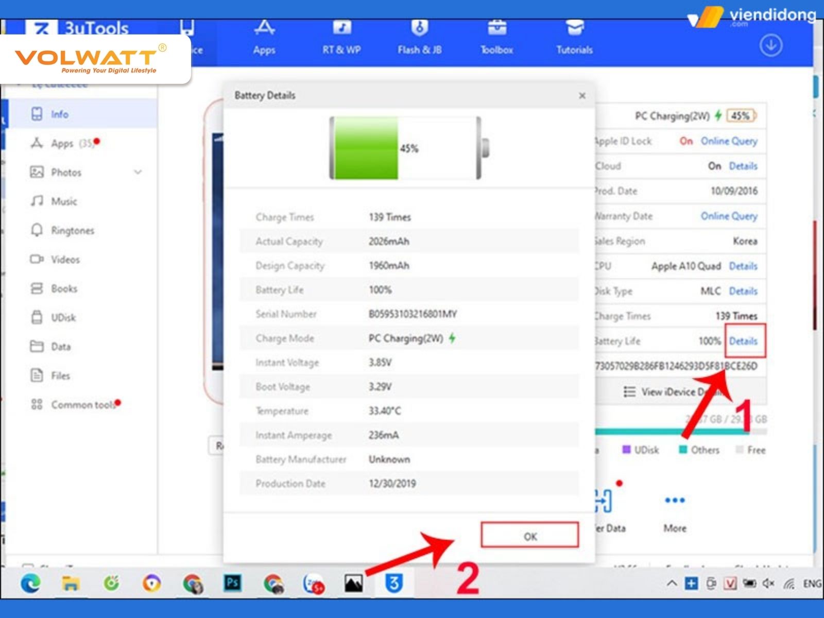The height and width of the screenshot is (618, 824).
Task: Click OK to close Battery Details
Action: [530, 536]
